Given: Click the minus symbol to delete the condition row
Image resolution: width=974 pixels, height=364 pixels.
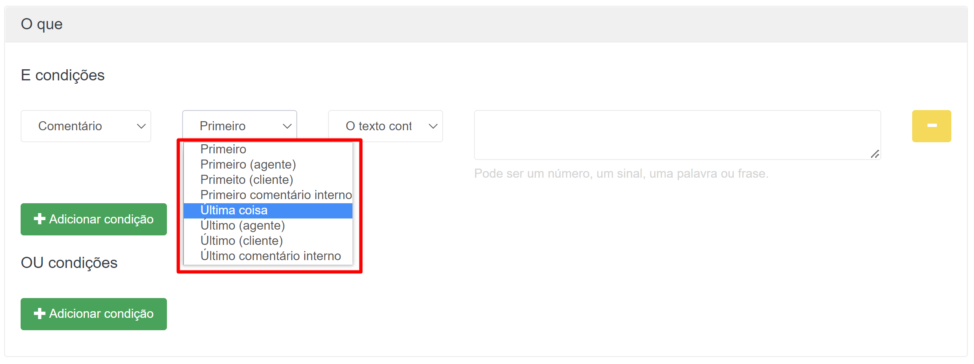Looking at the screenshot, I should (931, 126).
